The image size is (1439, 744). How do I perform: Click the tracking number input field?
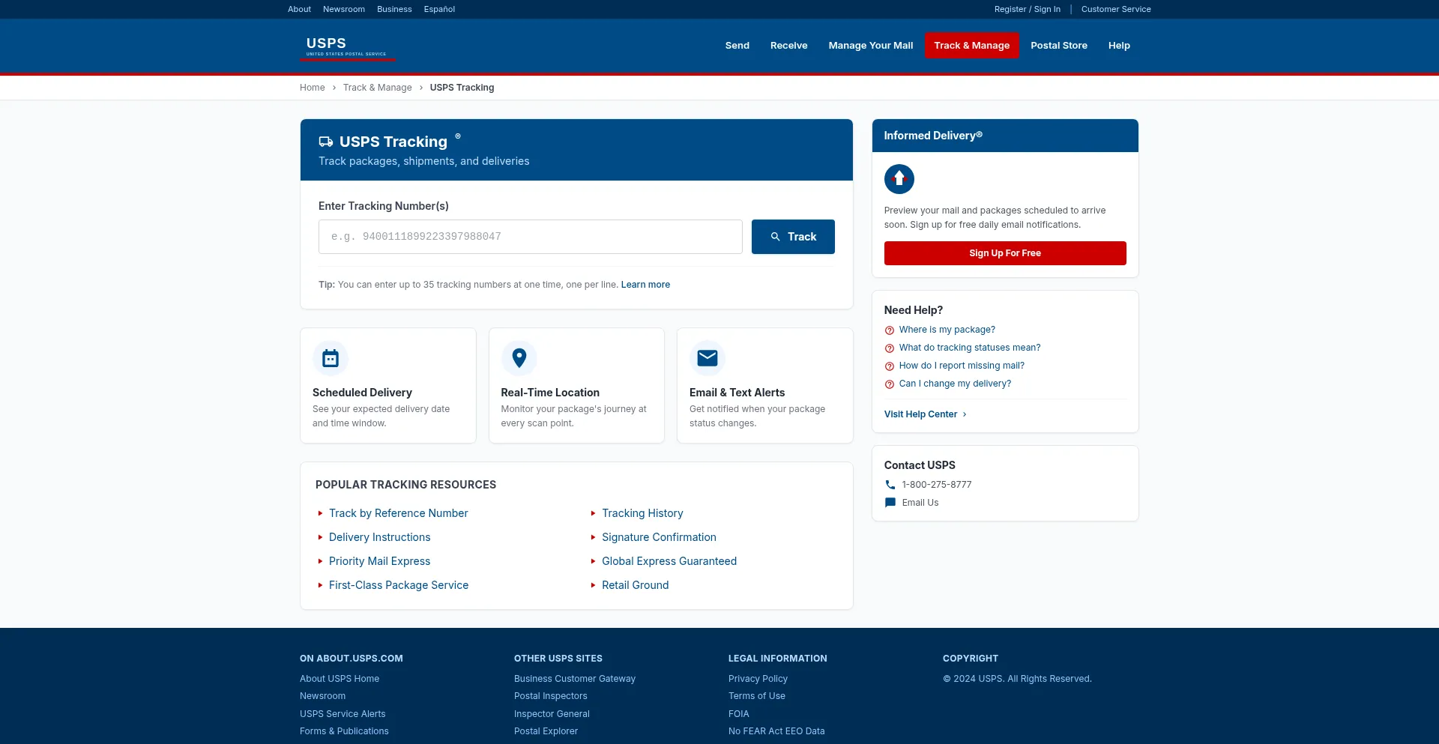(x=531, y=237)
